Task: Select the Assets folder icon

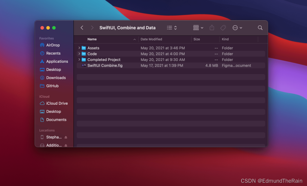Action: (84, 48)
